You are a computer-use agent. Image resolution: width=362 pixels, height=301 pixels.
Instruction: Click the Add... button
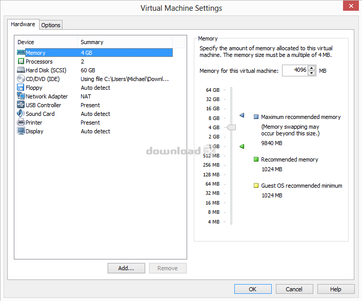click(126, 268)
